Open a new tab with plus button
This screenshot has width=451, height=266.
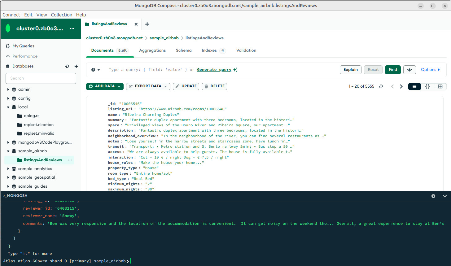point(147,24)
